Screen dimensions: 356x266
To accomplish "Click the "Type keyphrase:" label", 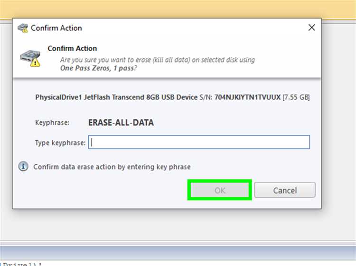I will 60,142.
